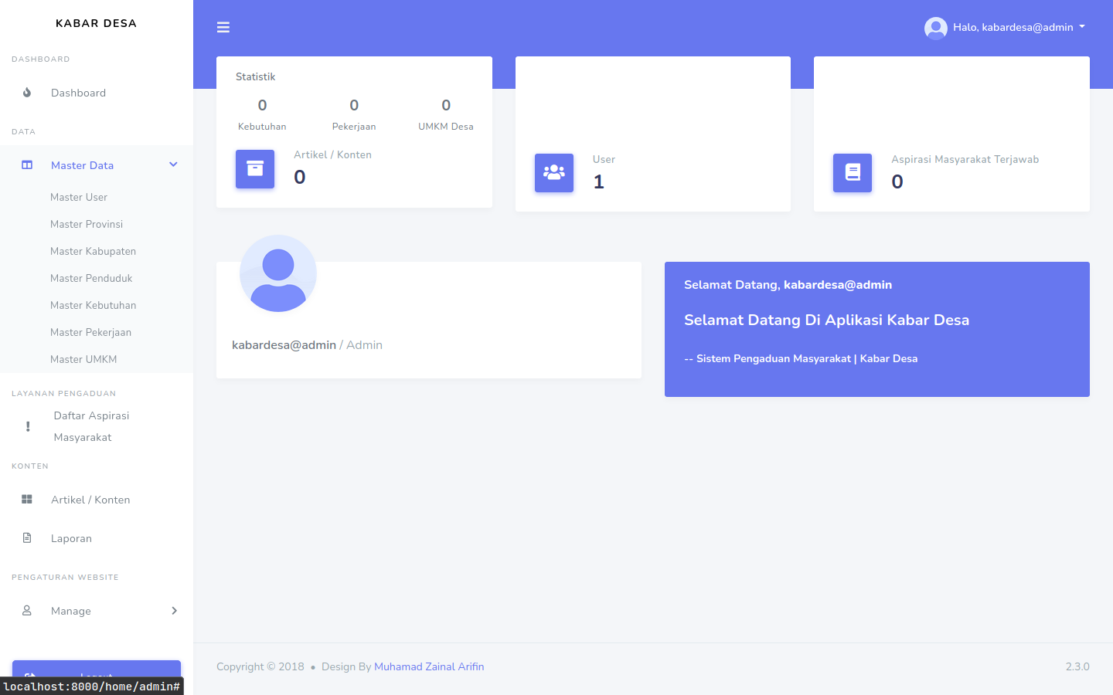
Task: Open the Muhamad Zainal Arifin link
Action: [x=429, y=666]
